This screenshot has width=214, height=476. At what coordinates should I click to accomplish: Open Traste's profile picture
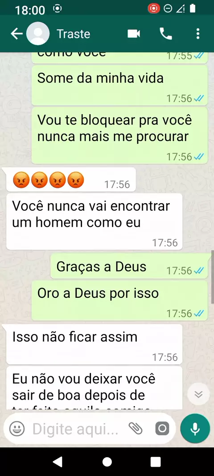[38, 33]
